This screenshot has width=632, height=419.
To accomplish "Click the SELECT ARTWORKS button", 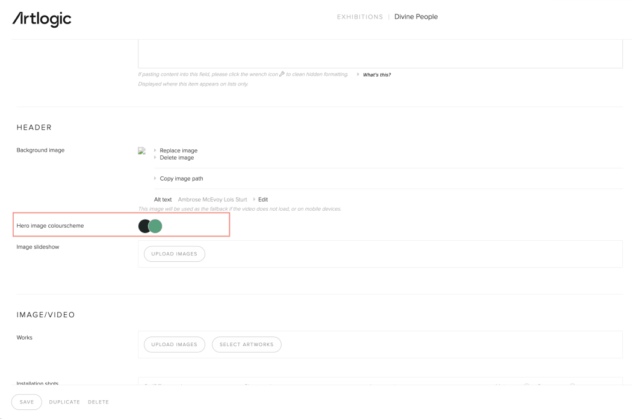I will (246, 344).
